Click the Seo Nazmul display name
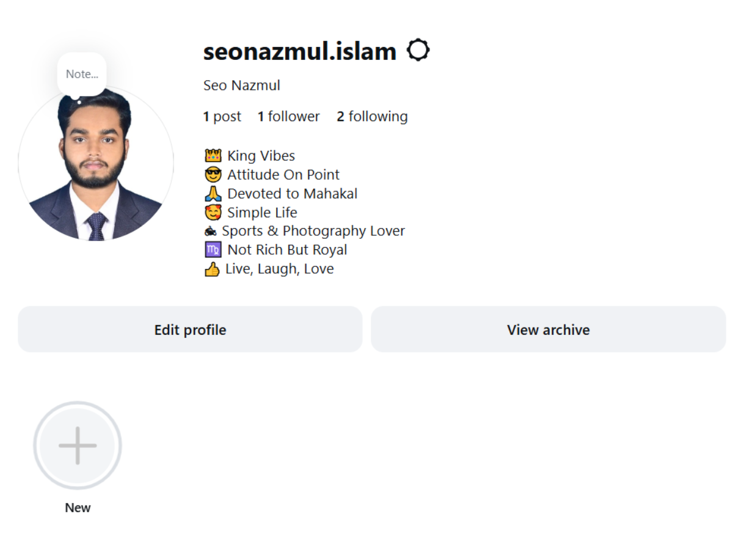Screen dimensions: 733x550 (241, 85)
